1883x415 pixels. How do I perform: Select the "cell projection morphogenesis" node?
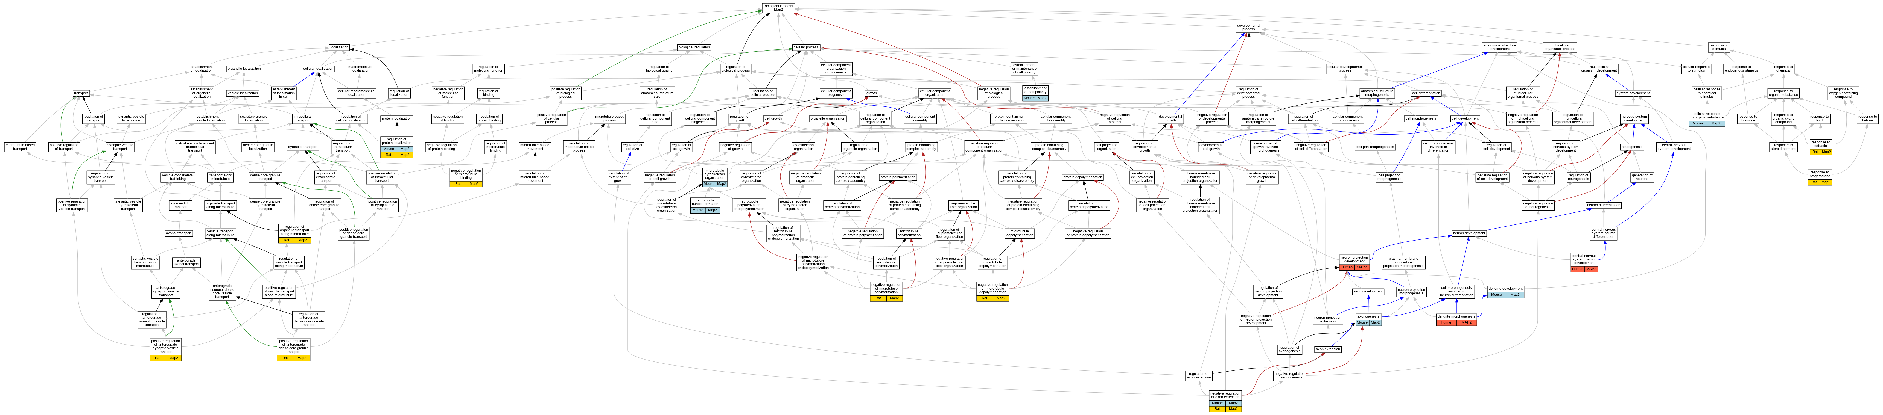(1389, 177)
